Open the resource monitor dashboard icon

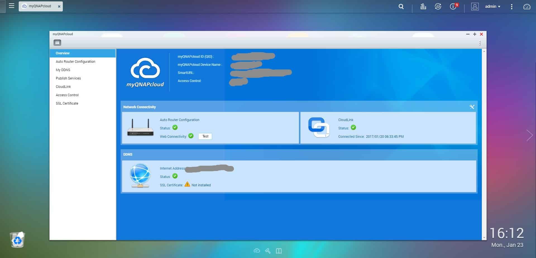pyautogui.click(x=527, y=6)
